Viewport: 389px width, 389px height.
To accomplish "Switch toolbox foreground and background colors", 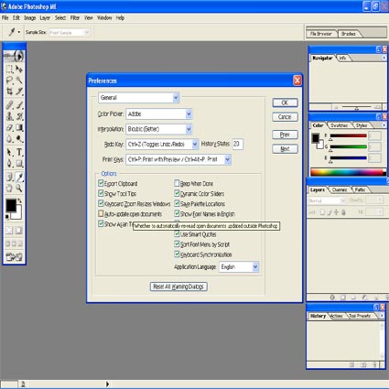I will [20, 200].
